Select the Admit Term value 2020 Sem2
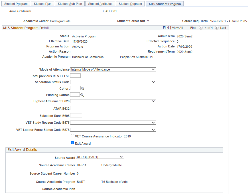The image size is (248, 194). click(x=184, y=36)
